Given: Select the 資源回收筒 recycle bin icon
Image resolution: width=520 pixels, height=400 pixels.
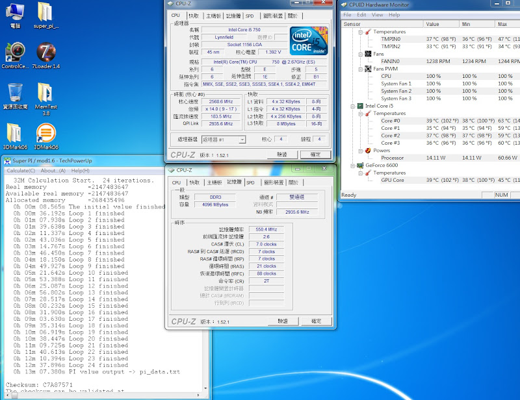Looking at the screenshot, I should (x=15, y=96).
